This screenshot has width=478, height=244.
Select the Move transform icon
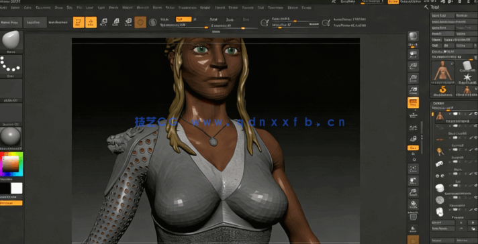click(x=103, y=22)
